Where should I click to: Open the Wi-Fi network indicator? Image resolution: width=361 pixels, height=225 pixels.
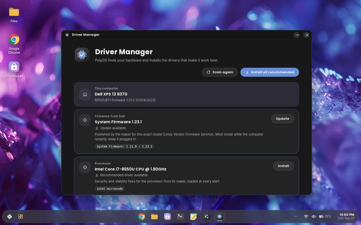pyautogui.click(x=306, y=216)
